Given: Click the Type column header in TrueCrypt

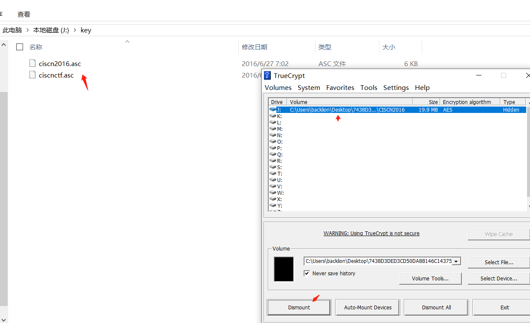Looking at the screenshot, I should [x=513, y=102].
